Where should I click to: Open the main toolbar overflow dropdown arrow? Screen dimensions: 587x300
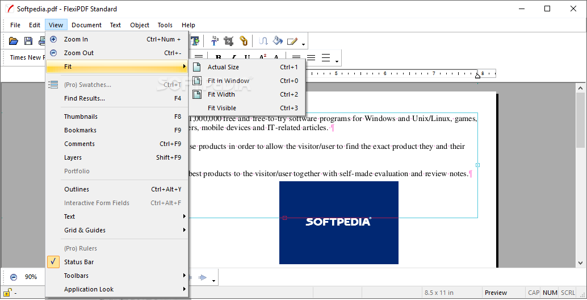tap(304, 44)
